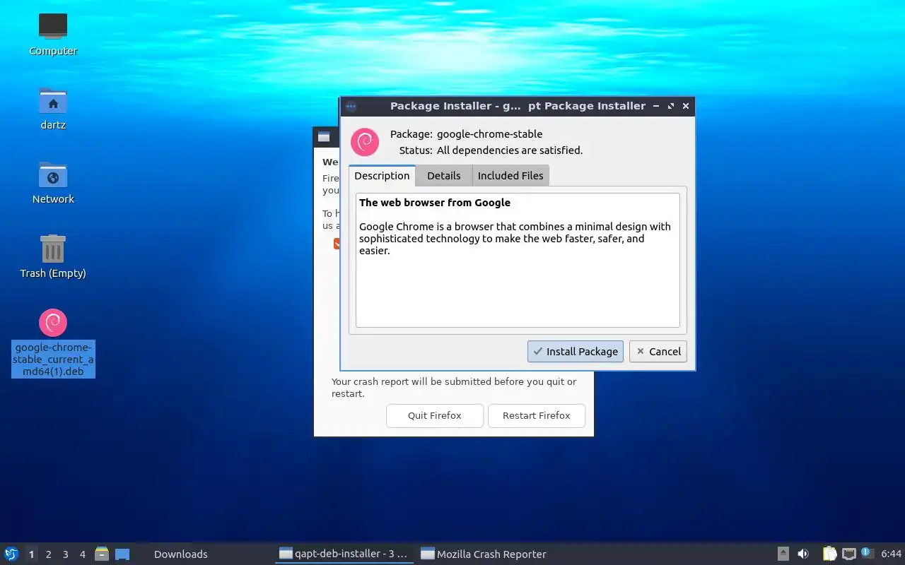This screenshot has width=905, height=565.
Task: Switch to the Description tab
Action: [x=382, y=175]
